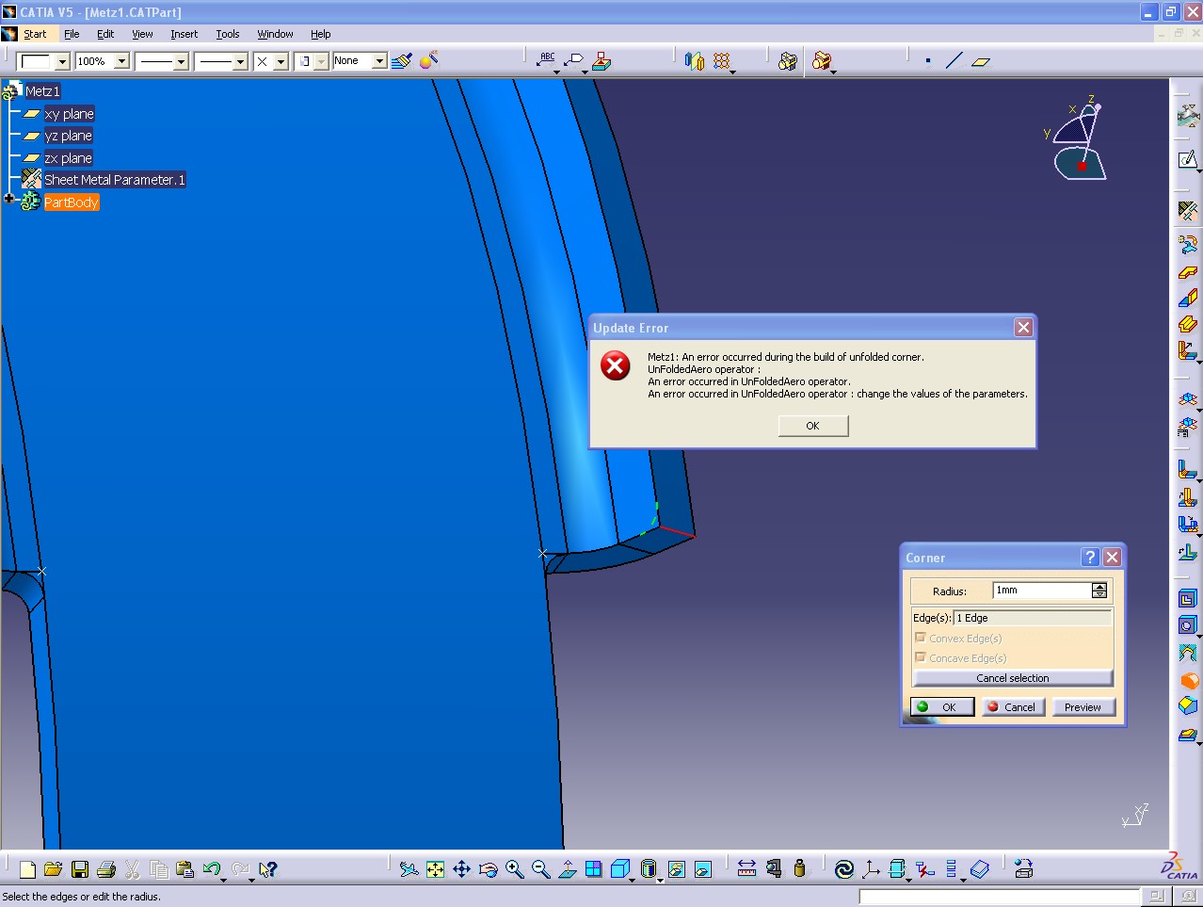Open the File menu
The image size is (1203, 907).
[x=72, y=34]
